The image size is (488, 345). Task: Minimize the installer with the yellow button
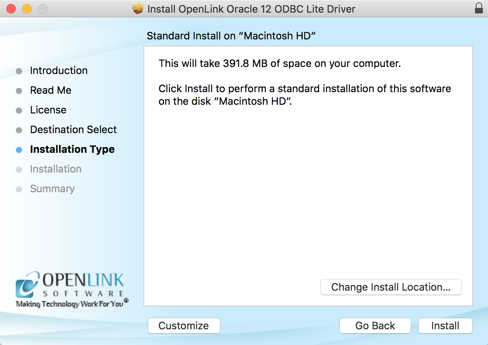pos(26,9)
